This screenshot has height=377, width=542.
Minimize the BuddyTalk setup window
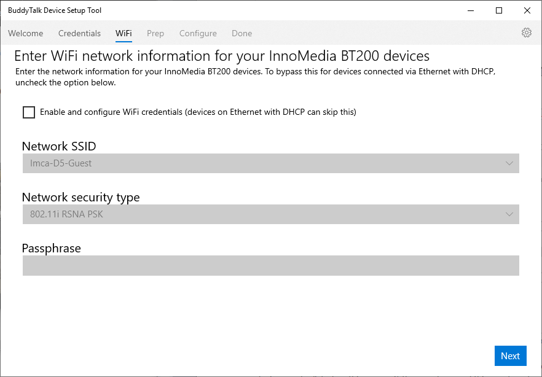click(471, 10)
